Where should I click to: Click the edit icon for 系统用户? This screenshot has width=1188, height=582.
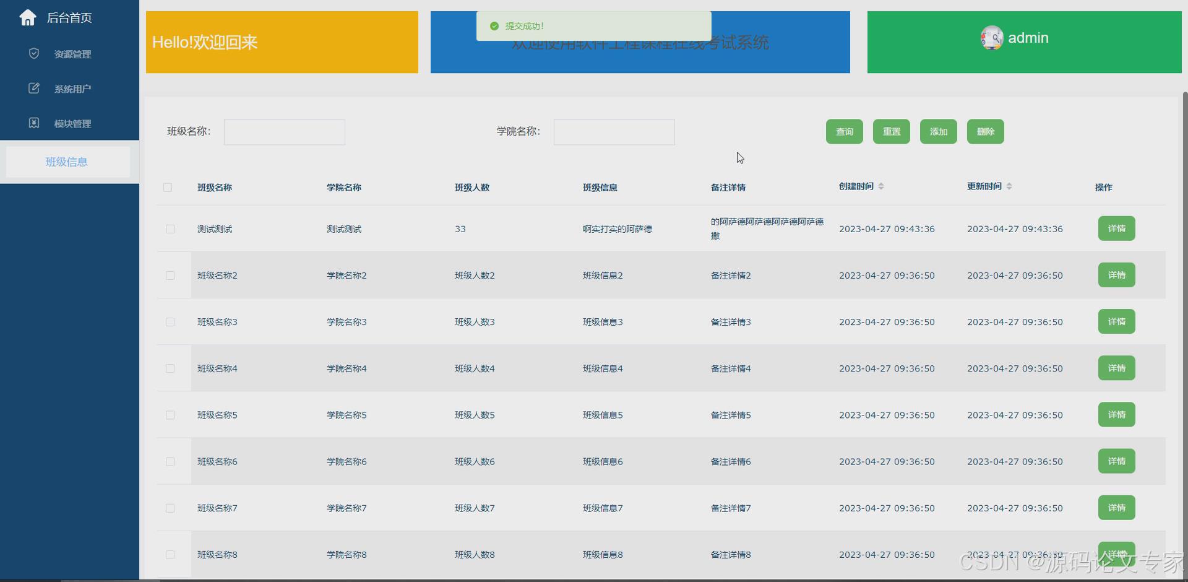coord(34,89)
